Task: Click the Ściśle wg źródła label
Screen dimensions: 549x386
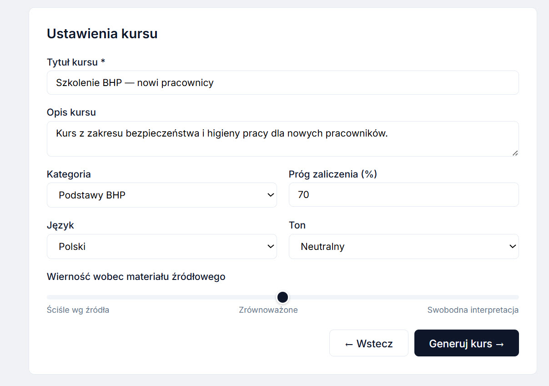Action: [78, 310]
